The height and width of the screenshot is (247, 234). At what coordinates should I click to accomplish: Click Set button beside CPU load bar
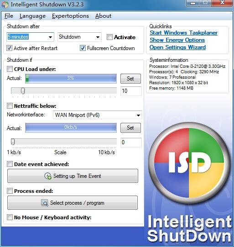(130, 79)
